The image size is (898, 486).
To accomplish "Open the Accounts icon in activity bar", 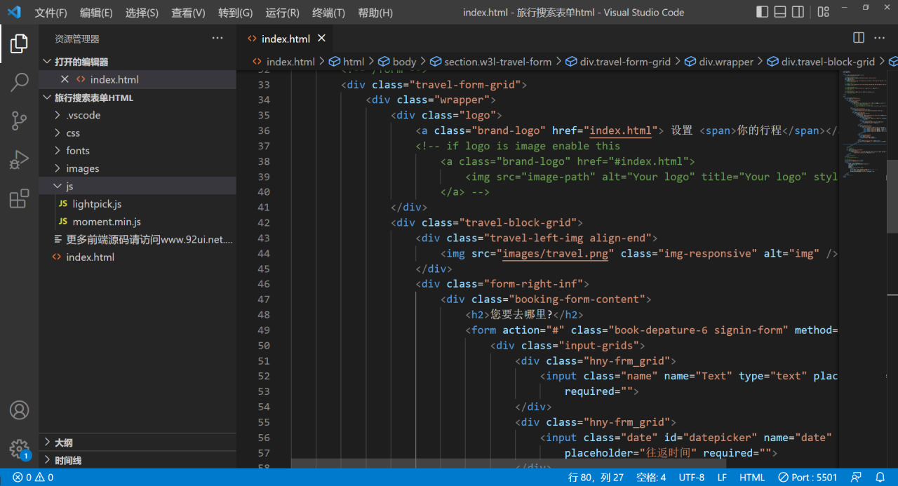I will pyautogui.click(x=19, y=410).
